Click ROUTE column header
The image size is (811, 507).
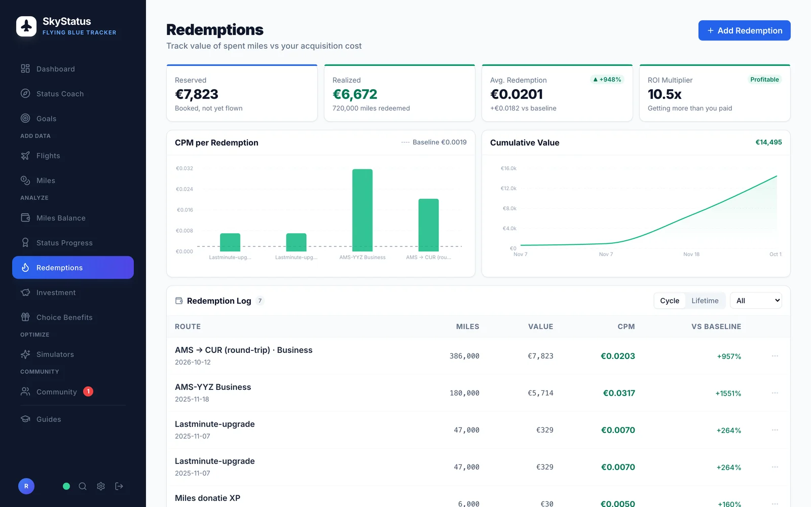point(188,327)
